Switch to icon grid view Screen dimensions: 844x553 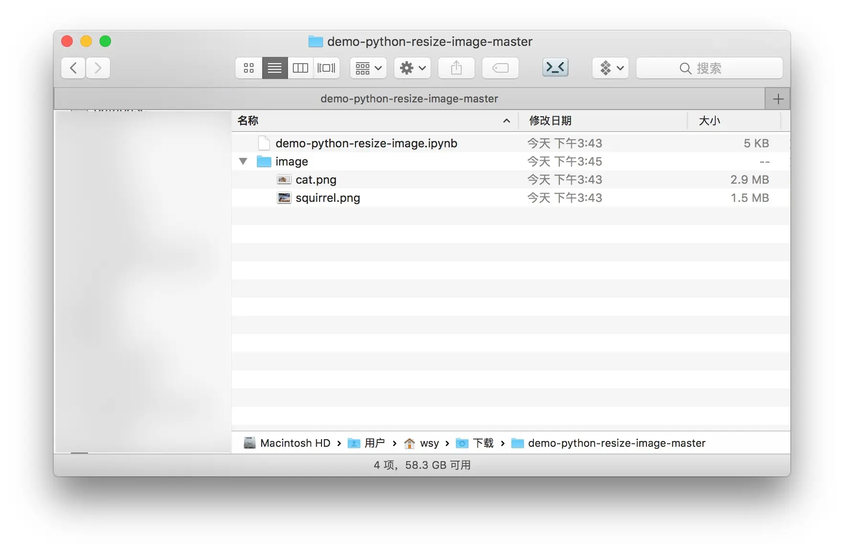pyautogui.click(x=249, y=68)
